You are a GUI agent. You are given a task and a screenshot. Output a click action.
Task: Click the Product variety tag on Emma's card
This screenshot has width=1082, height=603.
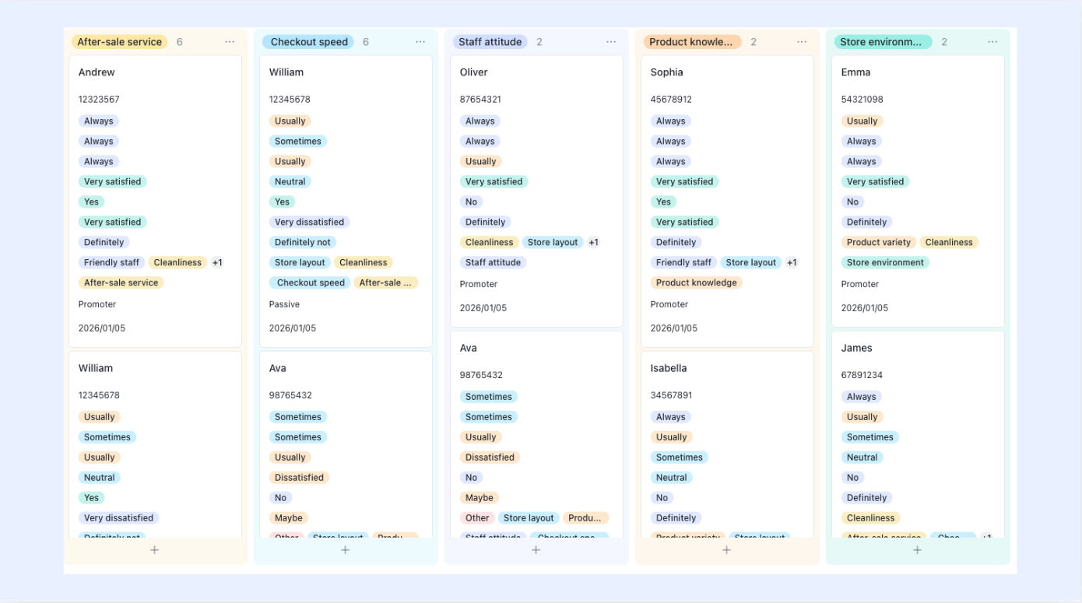(878, 243)
